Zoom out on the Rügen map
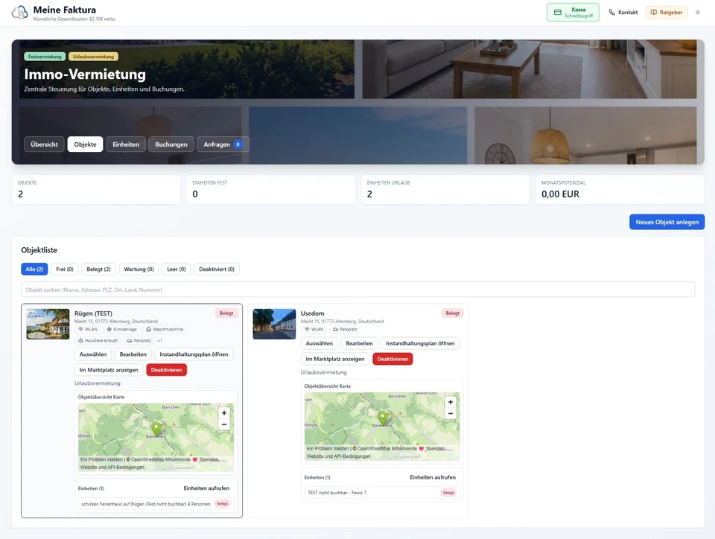Viewport: 715px width, 539px height. point(224,424)
